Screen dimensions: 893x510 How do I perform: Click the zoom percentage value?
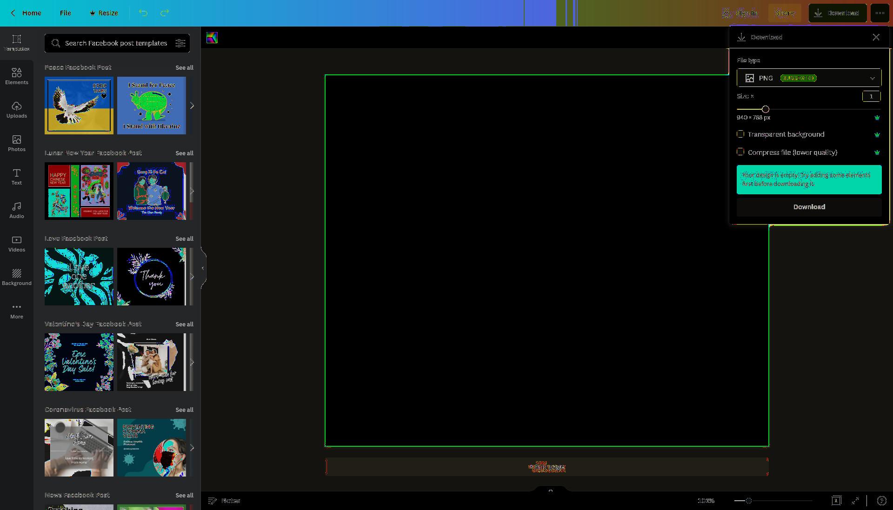(x=706, y=501)
